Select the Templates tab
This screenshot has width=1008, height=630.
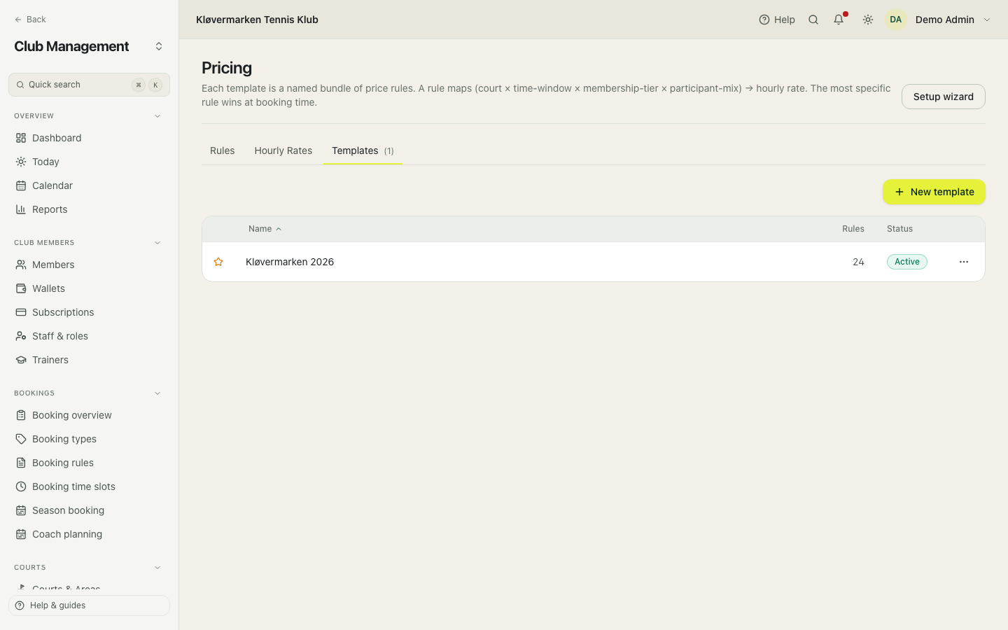(x=363, y=150)
